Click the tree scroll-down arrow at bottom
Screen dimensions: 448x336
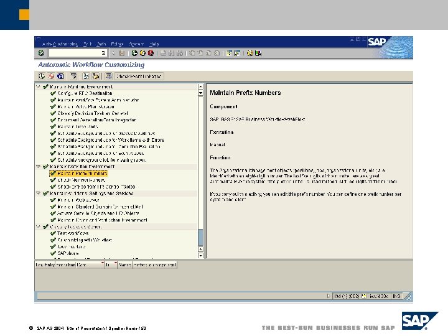pyautogui.click(x=200, y=256)
